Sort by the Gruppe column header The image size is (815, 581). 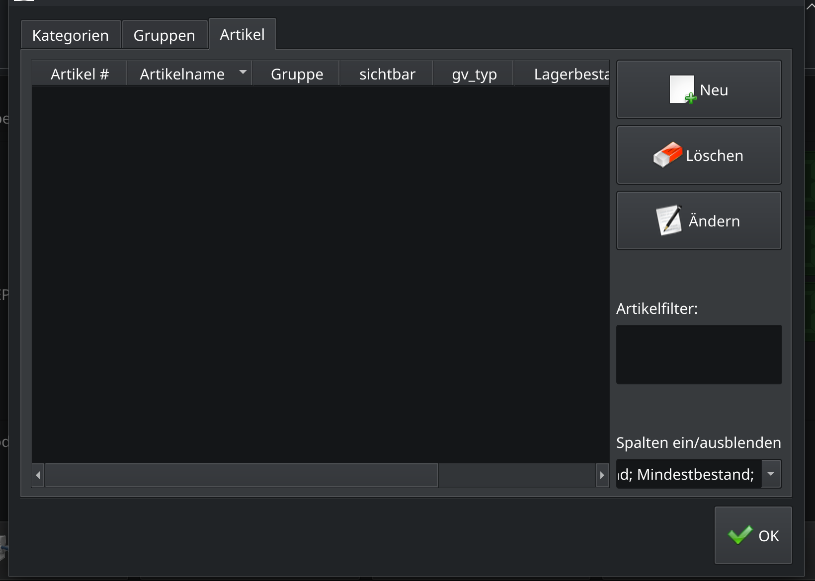click(297, 74)
